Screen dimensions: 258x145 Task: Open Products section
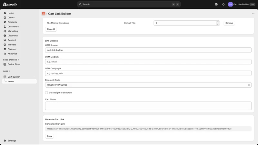coord(12,22)
